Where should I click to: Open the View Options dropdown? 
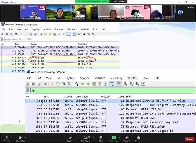click(119, 2)
